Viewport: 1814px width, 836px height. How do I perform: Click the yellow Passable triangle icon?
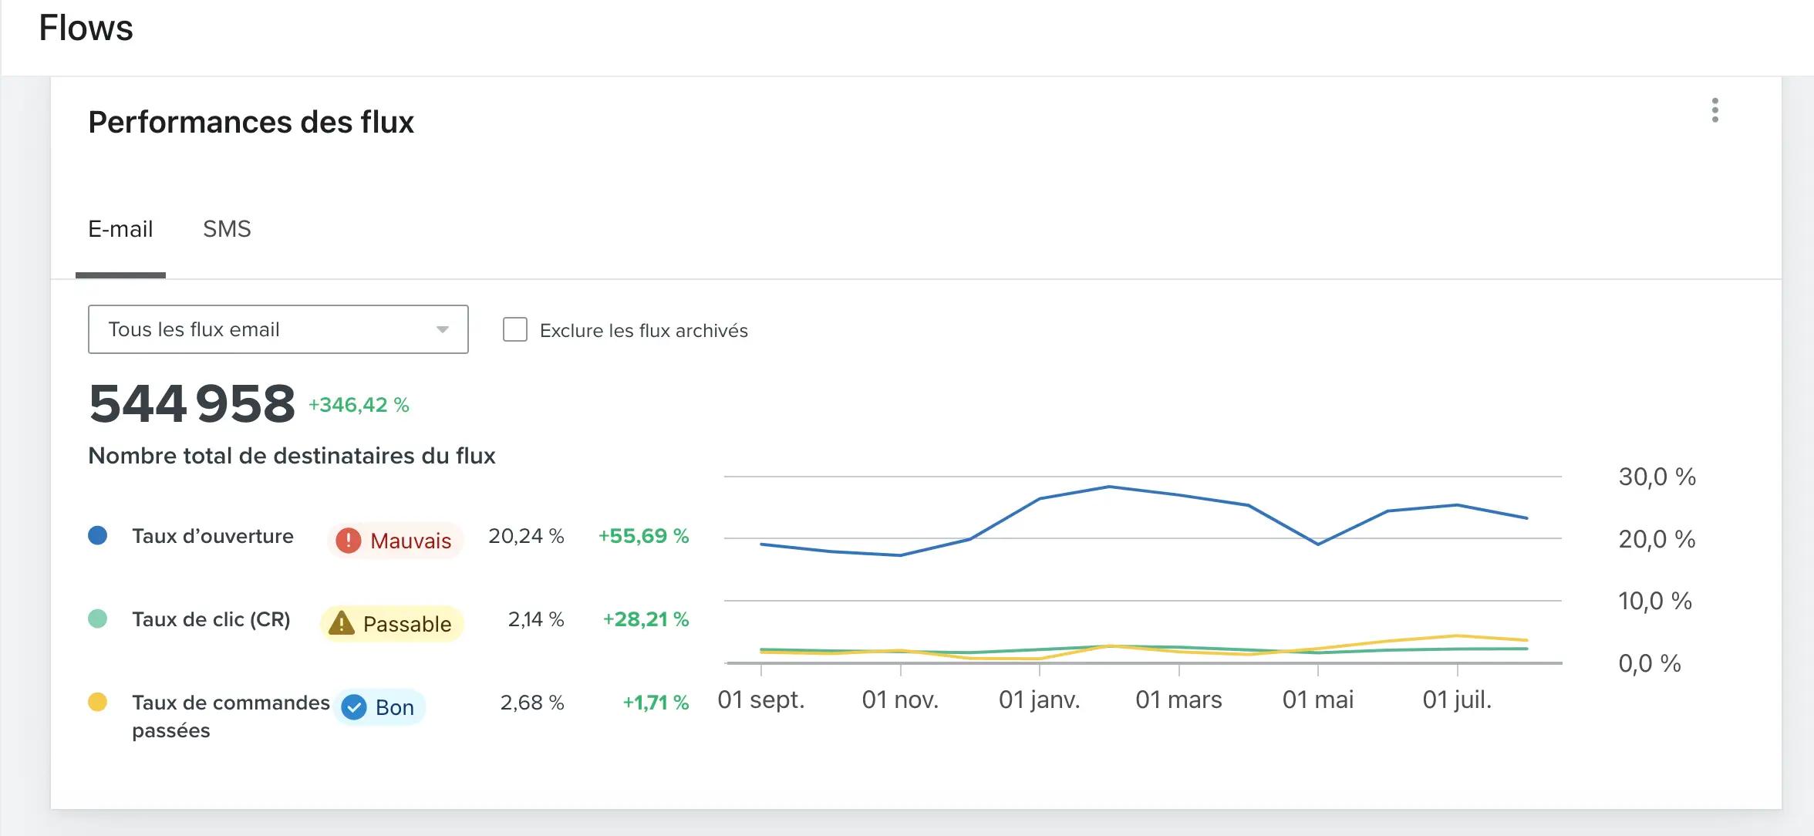click(x=341, y=623)
